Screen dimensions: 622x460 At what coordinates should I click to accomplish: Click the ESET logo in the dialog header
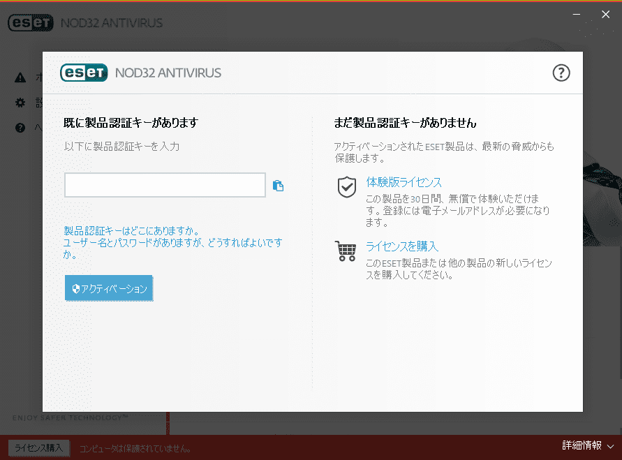click(x=84, y=73)
